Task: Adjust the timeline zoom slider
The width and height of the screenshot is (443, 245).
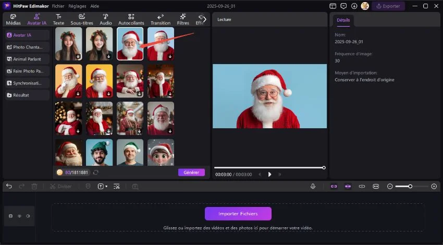Action: click(x=412, y=186)
